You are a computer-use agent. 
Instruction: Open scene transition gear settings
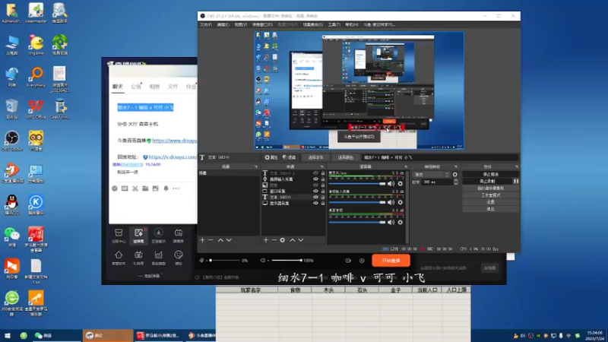pos(454,175)
